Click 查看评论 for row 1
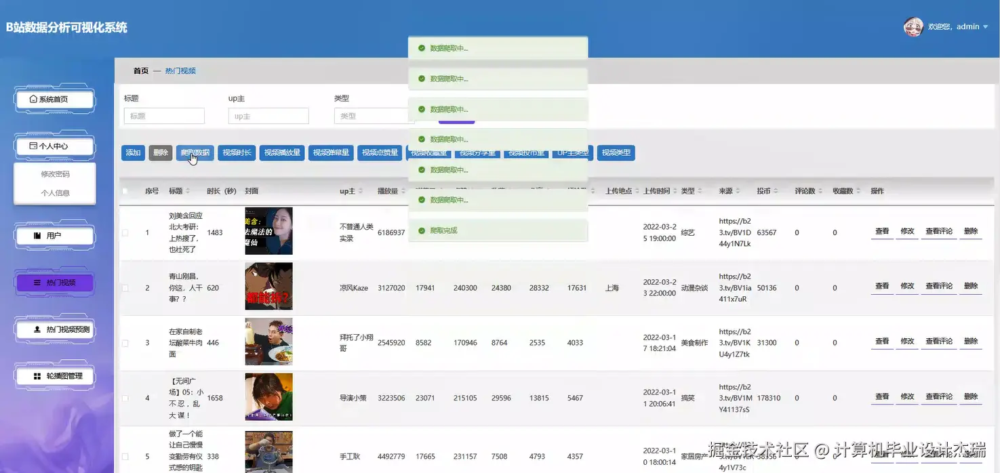The width and height of the screenshot is (1000, 473). click(x=939, y=232)
